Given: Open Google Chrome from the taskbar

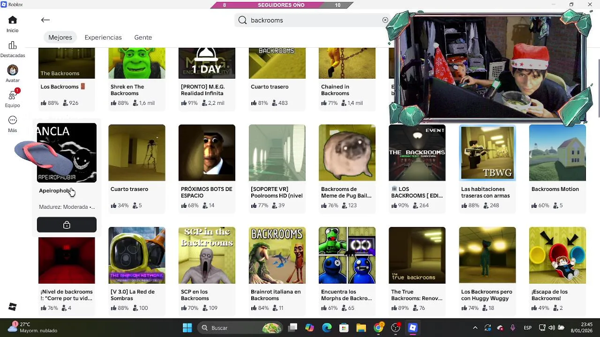Looking at the screenshot, I should 378,328.
